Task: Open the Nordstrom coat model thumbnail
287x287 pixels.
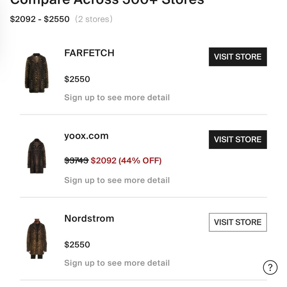Action: [36, 238]
